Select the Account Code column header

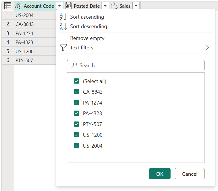tap(39, 6)
